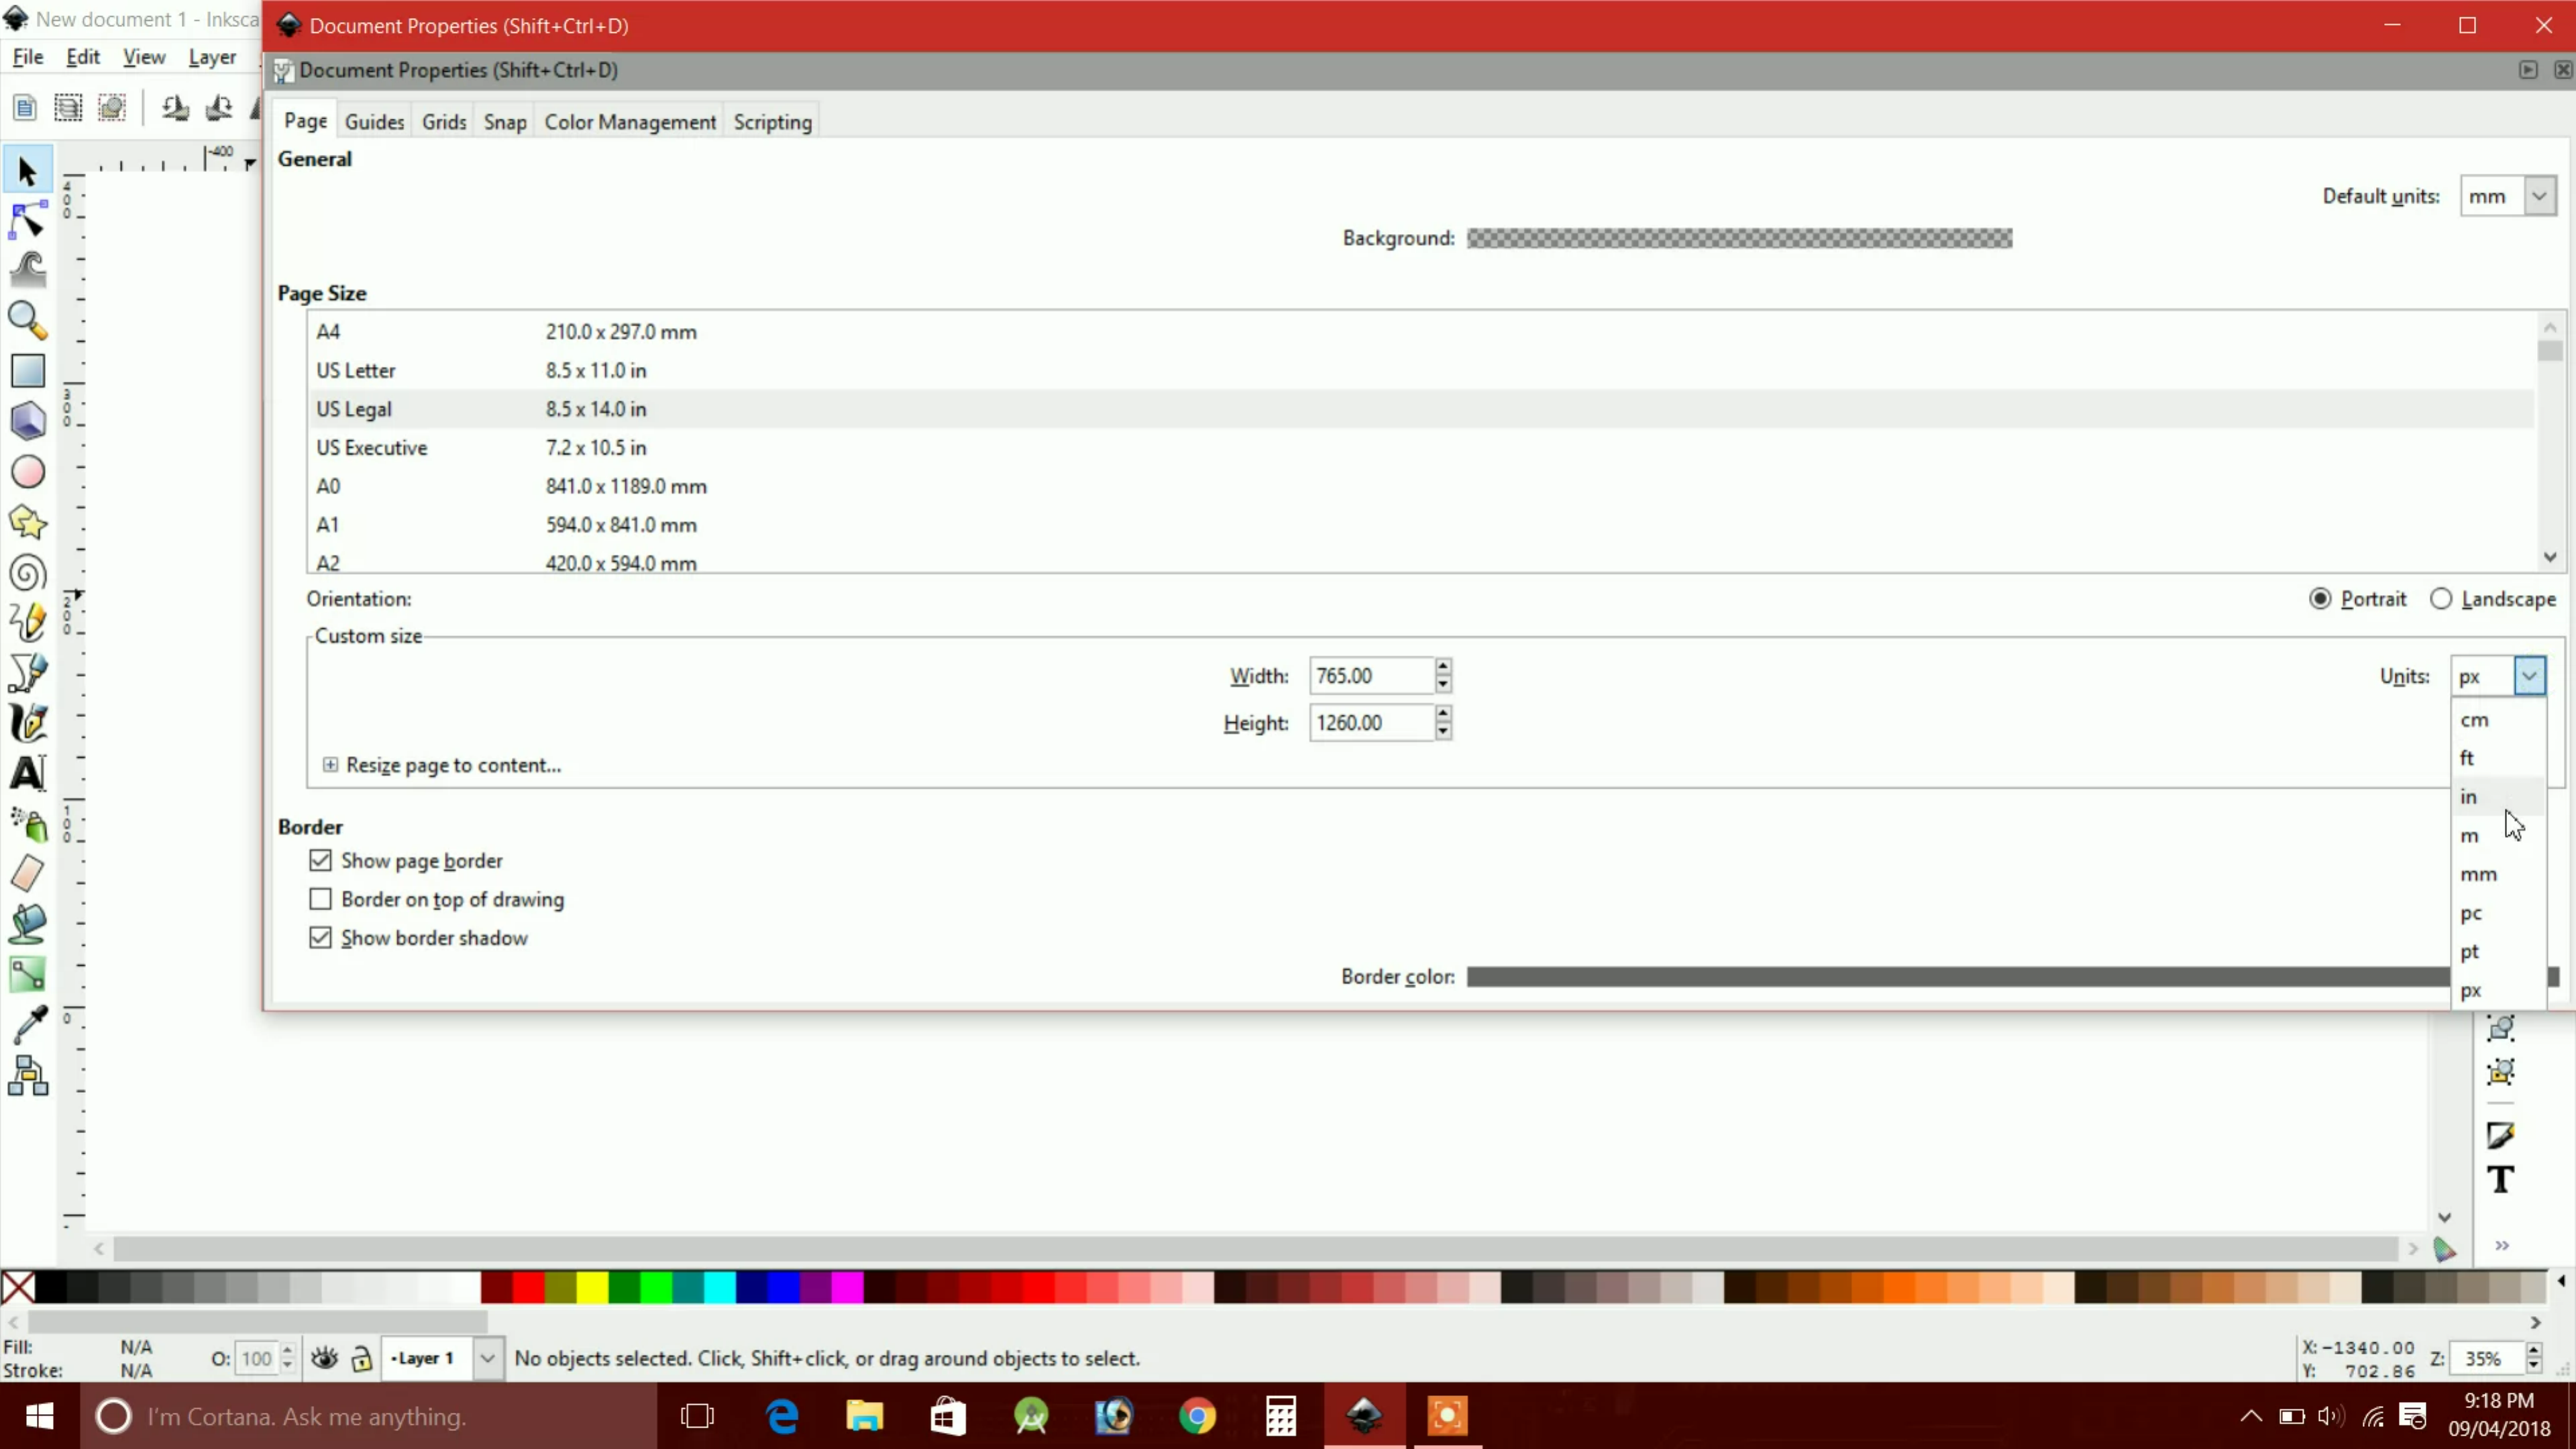
Task: Select US Letter page size
Action: pos(356,370)
